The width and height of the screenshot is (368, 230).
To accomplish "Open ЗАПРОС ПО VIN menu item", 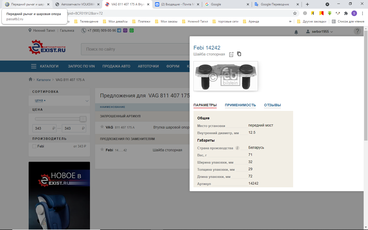I will [x=81, y=66].
